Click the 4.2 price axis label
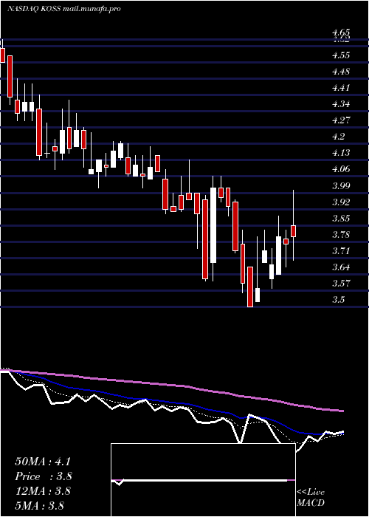This screenshot has height=517, width=369. (x=339, y=137)
